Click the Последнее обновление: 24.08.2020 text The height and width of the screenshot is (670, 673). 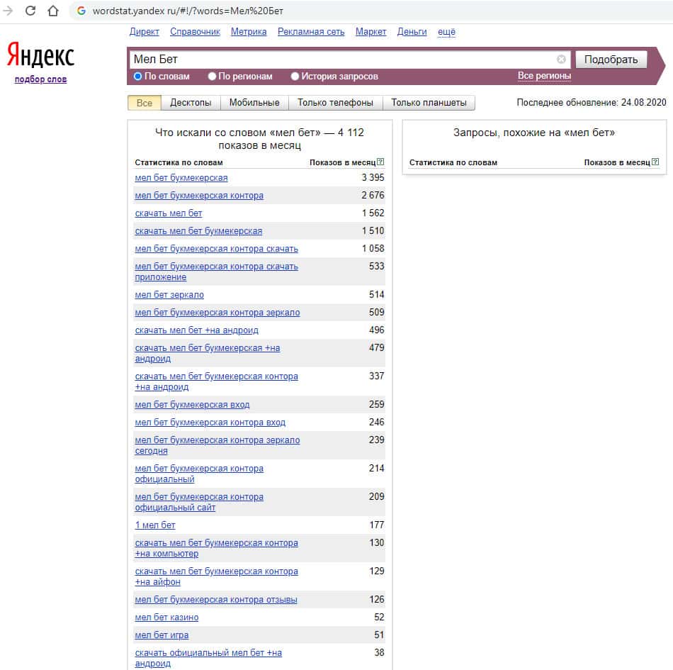[592, 103]
